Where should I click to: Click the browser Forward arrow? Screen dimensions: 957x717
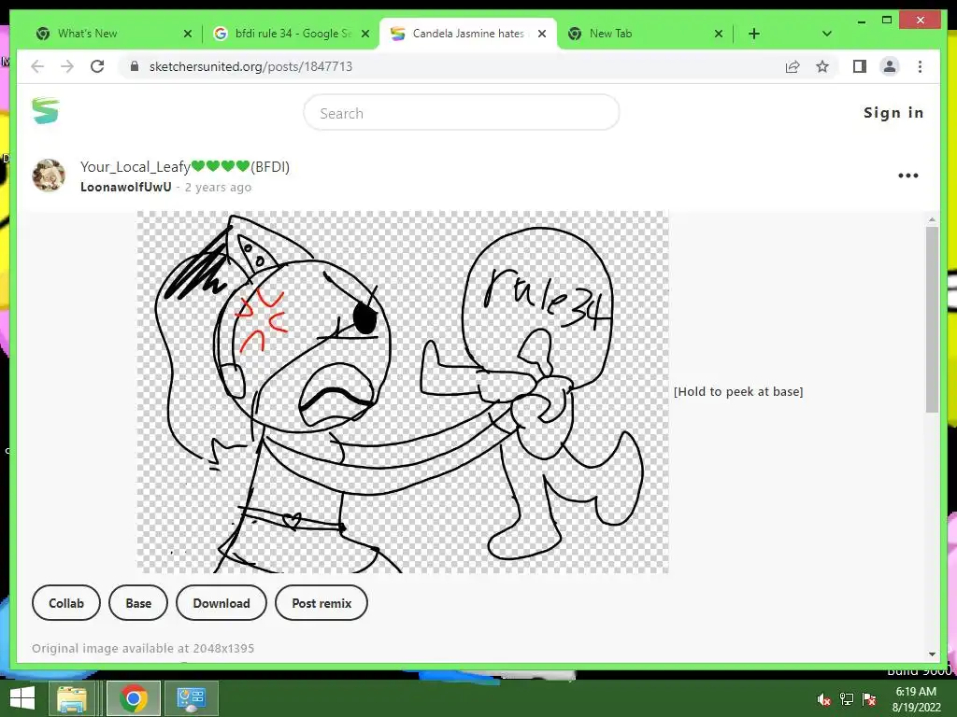67,66
